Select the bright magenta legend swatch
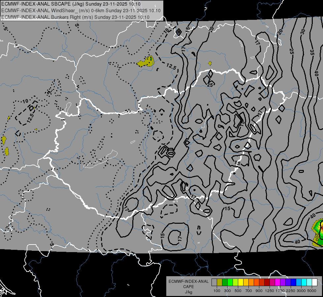Viewport: 323px width, 297px height. pos(278,282)
